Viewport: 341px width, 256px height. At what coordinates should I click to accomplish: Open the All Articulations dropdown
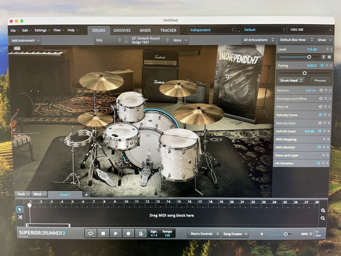(x=258, y=40)
